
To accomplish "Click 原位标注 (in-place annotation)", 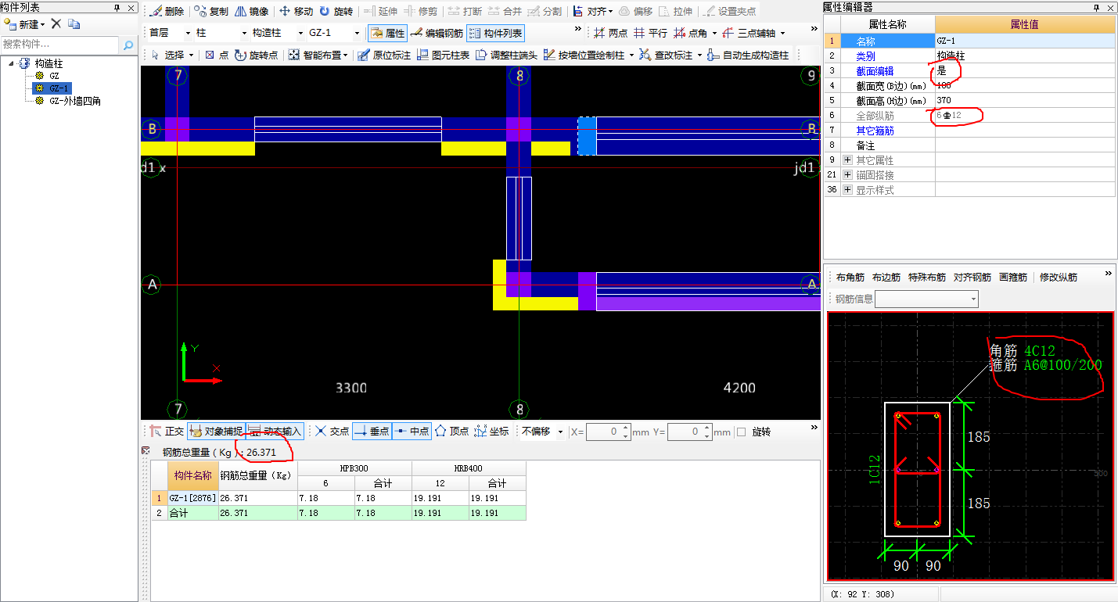I will tap(383, 55).
